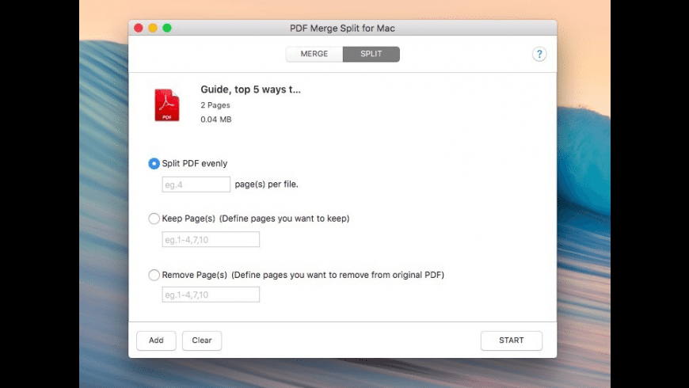Click the 'page(s) per file.' label
Screen dimensions: 689x388
(266, 184)
